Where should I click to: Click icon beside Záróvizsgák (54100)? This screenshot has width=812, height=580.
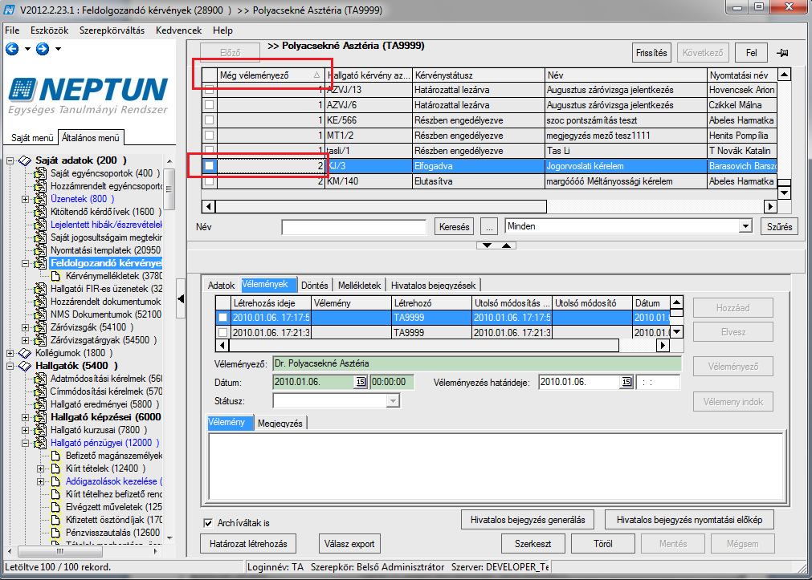click(x=40, y=327)
